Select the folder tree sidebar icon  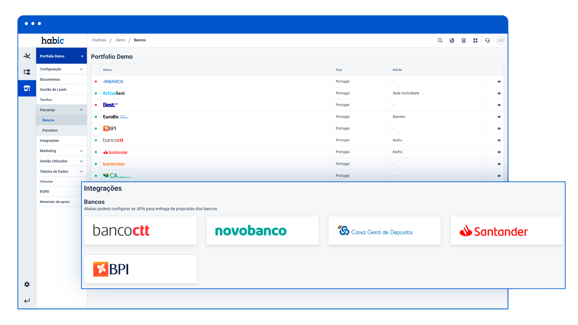(27, 72)
